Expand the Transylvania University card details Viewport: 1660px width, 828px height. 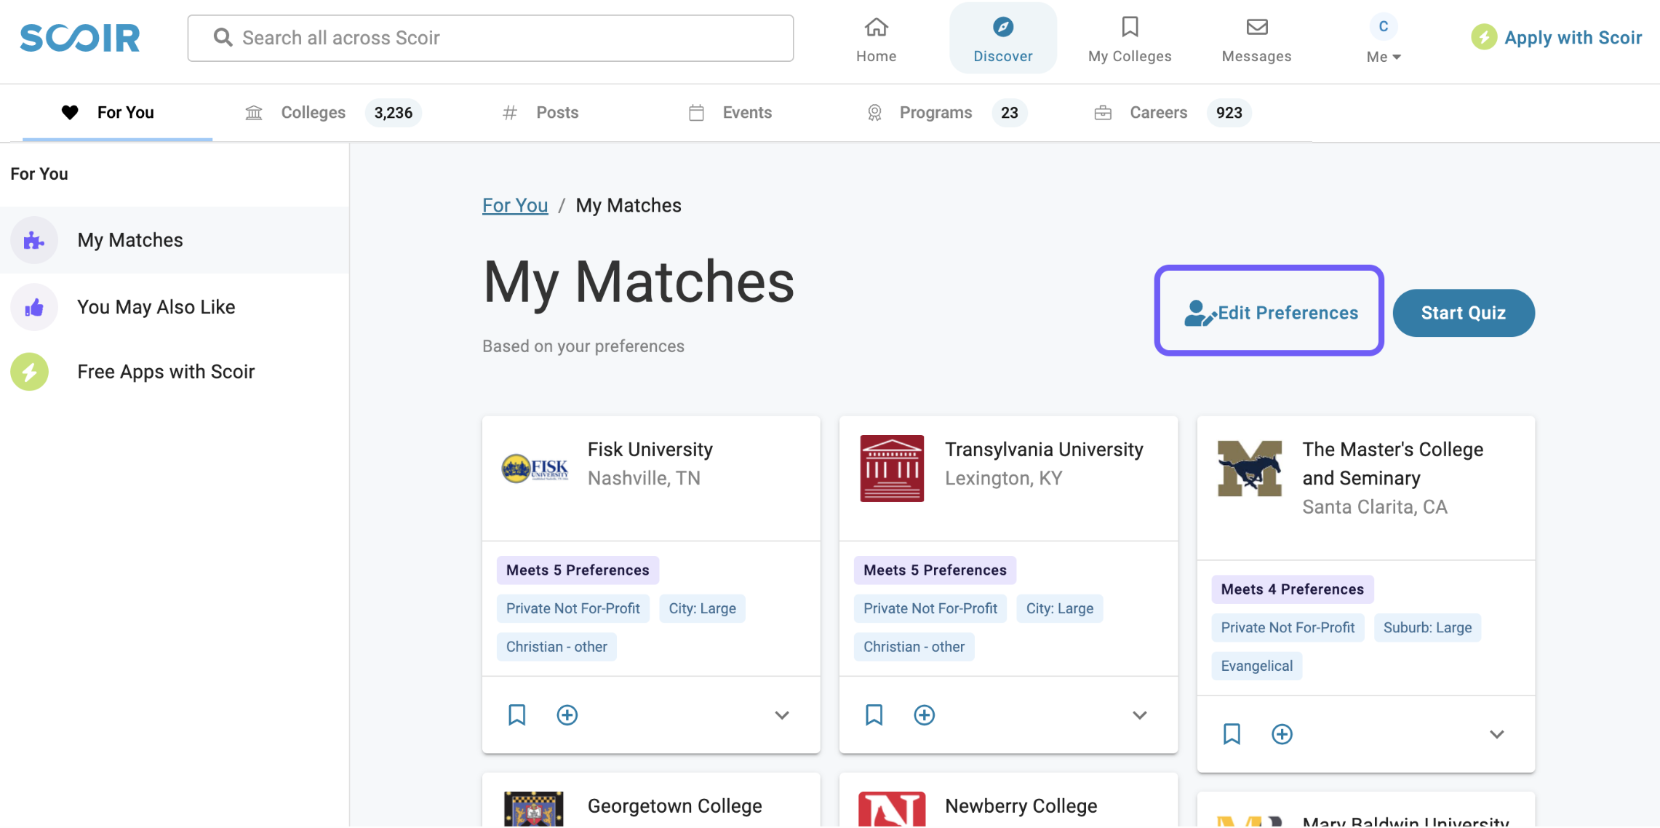click(x=1140, y=715)
